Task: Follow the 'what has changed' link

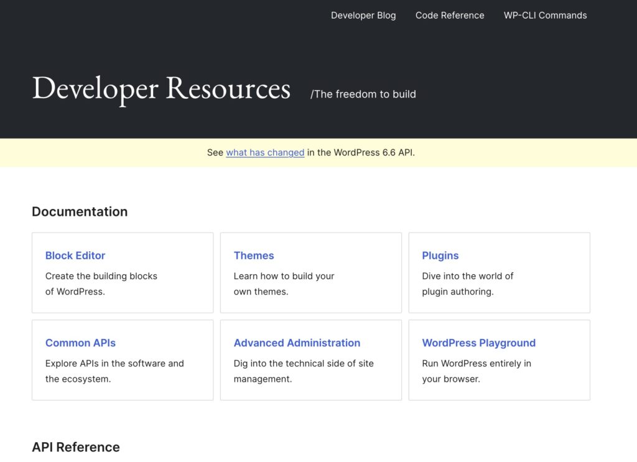Action: pyautogui.click(x=265, y=152)
